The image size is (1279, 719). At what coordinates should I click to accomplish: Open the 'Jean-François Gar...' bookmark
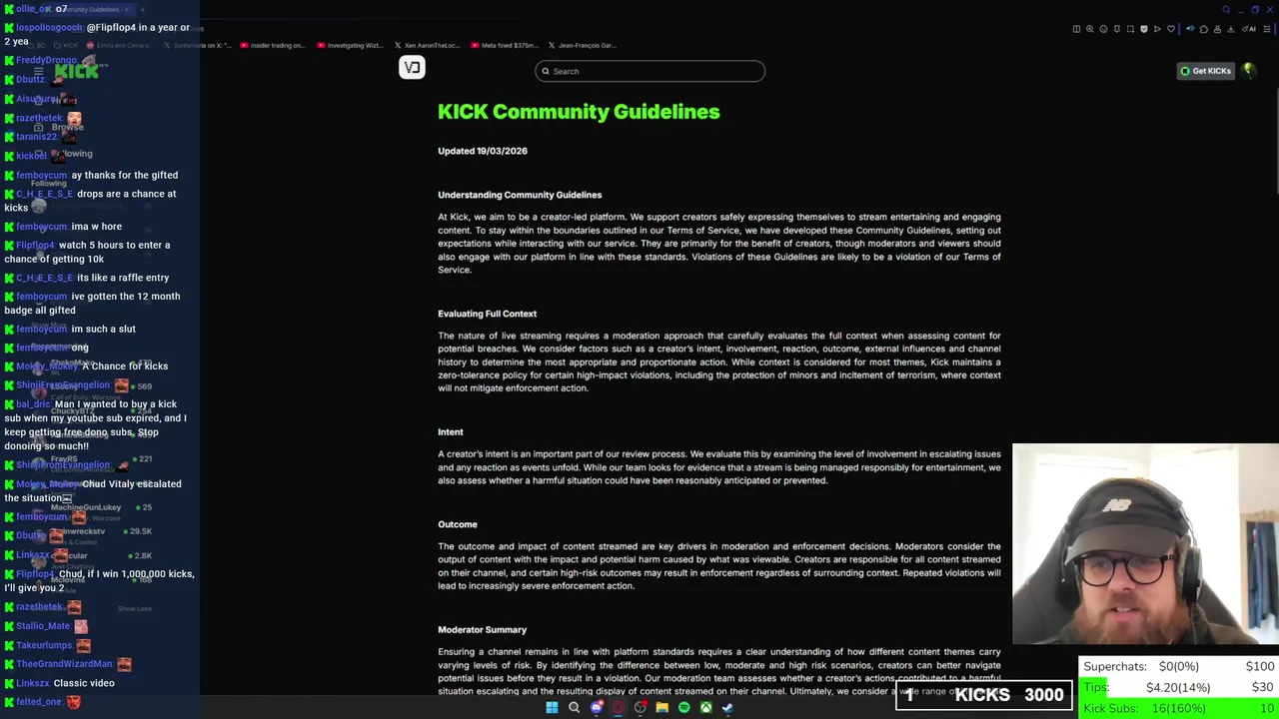coord(582,45)
